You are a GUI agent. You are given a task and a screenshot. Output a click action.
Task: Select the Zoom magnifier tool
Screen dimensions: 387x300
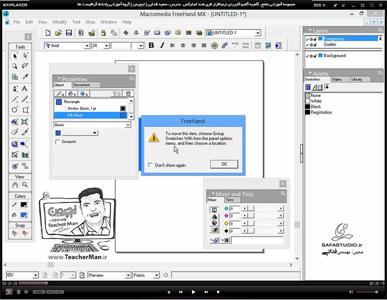[25, 185]
